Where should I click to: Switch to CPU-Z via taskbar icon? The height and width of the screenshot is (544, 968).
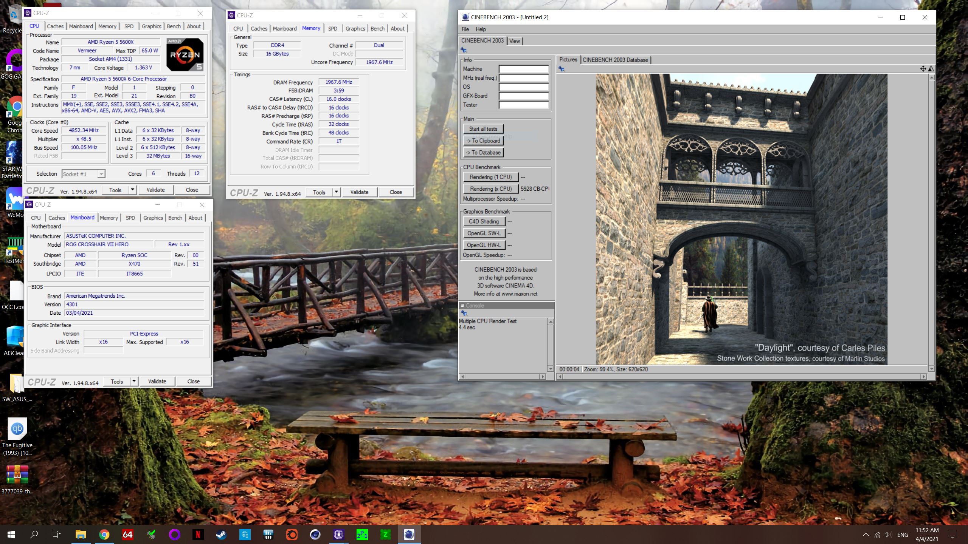(338, 535)
